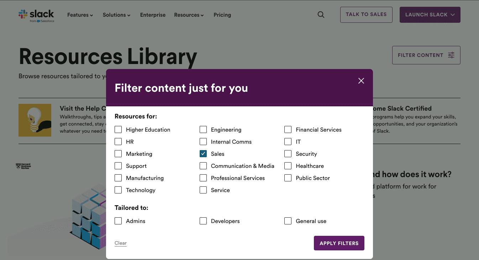Click the 'how does it work?' headline
The width and height of the screenshot is (479, 260).
click(x=412, y=174)
